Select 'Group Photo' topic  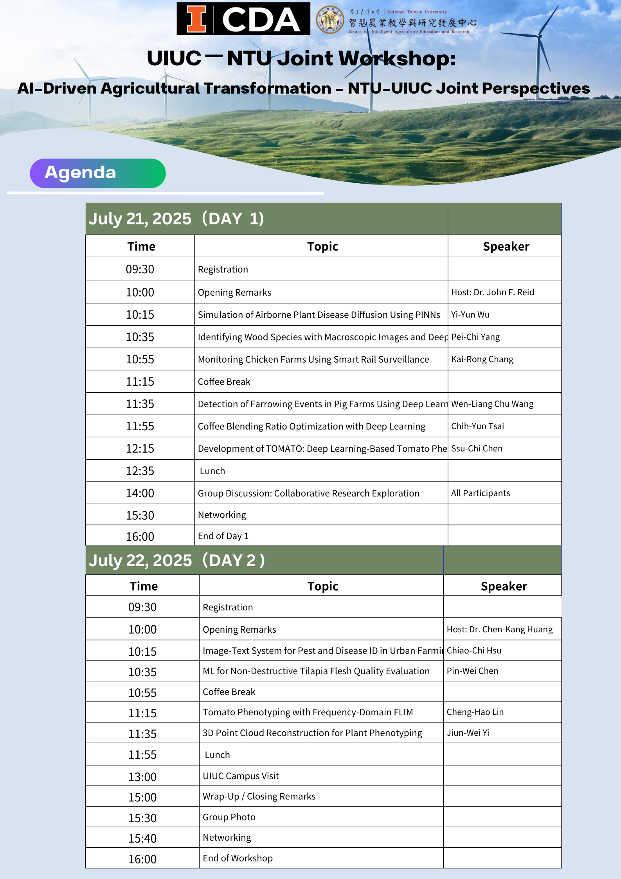229,817
